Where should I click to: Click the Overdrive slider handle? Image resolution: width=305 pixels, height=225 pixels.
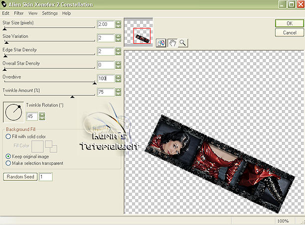coord(95,83)
